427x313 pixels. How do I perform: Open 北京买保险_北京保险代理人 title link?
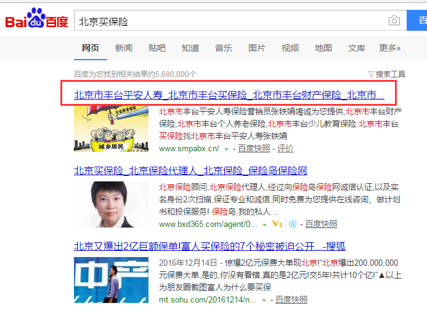[x=190, y=170]
